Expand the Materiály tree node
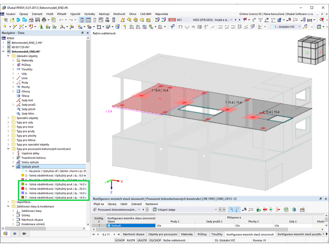This screenshot has width=329, height=247. click(13, 61)
